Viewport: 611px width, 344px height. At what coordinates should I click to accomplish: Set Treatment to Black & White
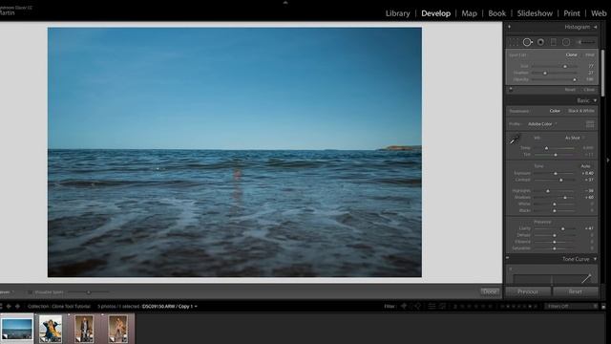point(581,111)
